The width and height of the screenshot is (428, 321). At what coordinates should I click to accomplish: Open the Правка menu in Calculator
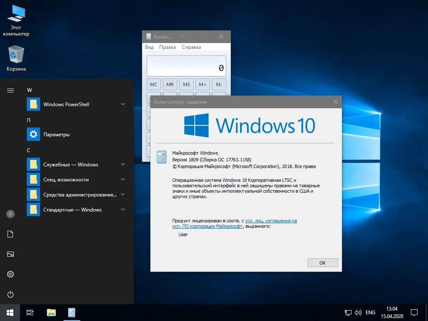pyautogui.click(x=167, y=47)
